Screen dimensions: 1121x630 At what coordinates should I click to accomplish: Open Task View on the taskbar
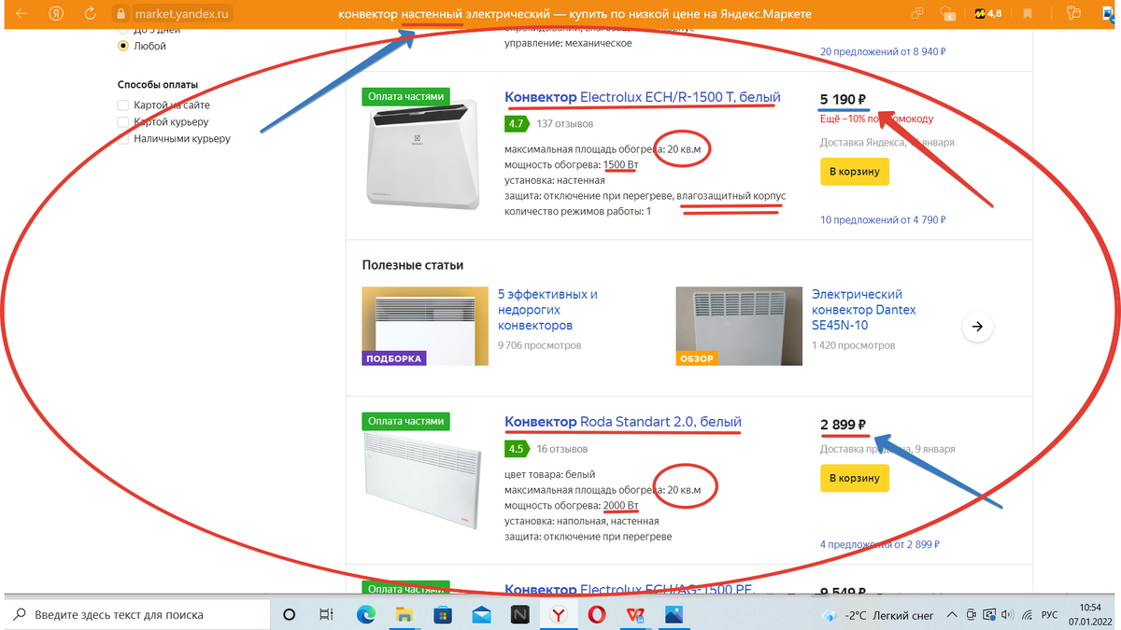pyautogui.click(x=326, y=614)
